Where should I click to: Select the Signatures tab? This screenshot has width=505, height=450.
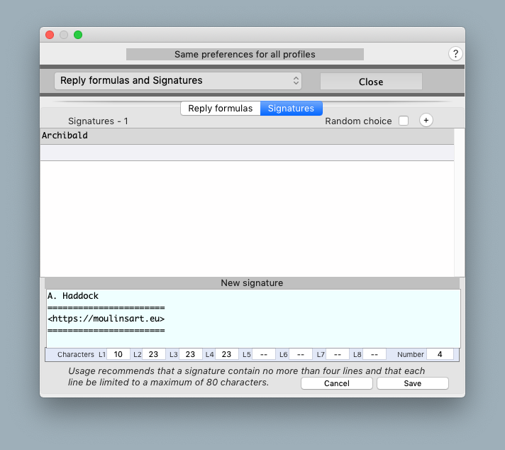291,109
